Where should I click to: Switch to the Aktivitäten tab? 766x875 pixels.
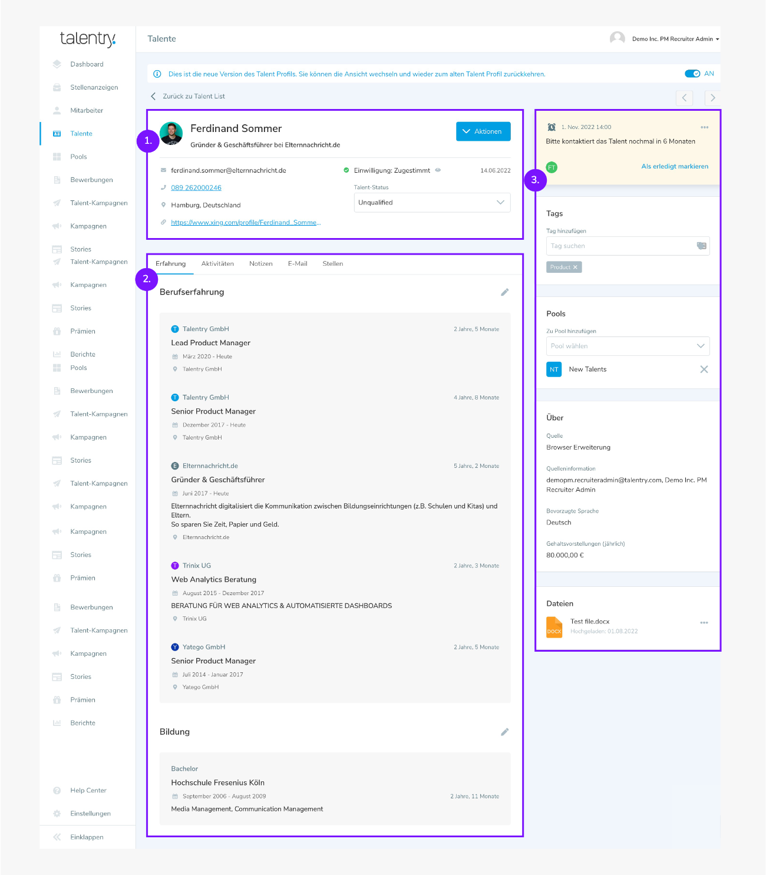(x=217, y=264)
